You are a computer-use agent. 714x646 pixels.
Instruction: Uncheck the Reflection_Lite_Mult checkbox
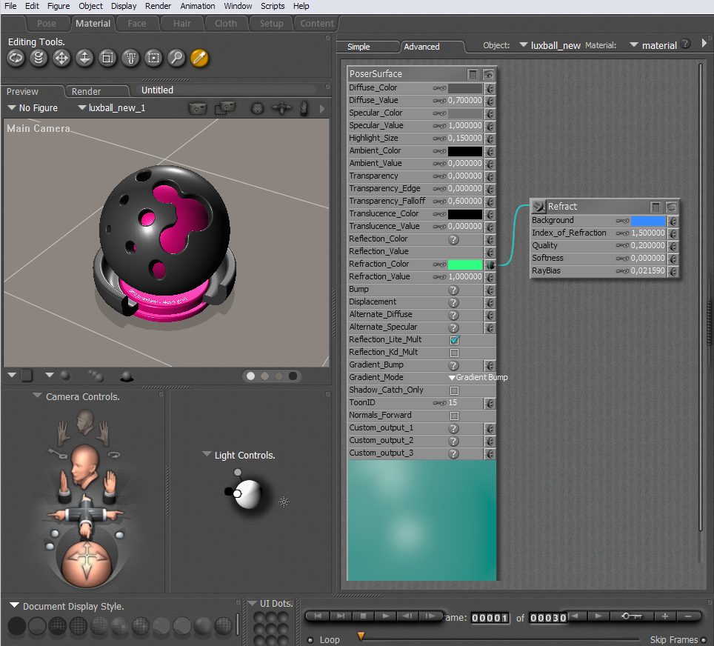pos(455,340)
